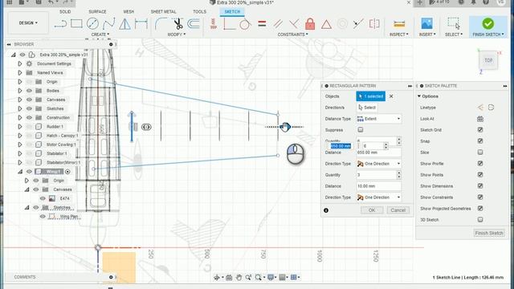Hide the Bodies folder visibility

point(29,91)
